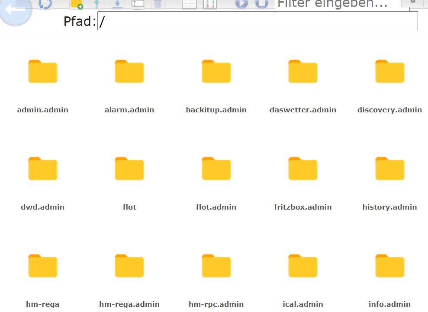
Task: Click the info.admin label
Action: pos(390,304)
